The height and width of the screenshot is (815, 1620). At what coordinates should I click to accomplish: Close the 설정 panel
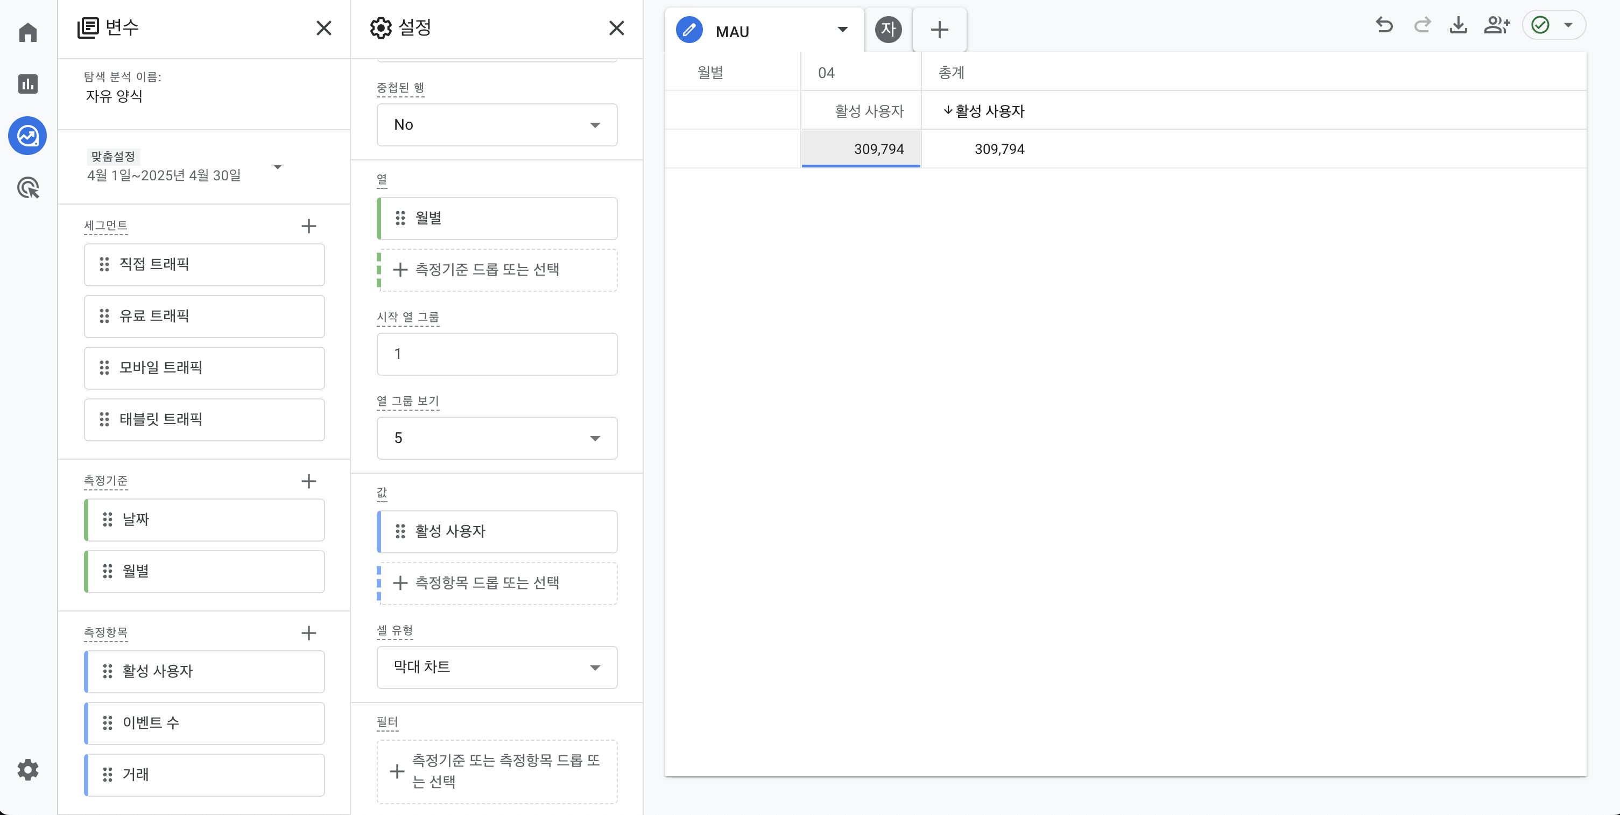(616, 27)
